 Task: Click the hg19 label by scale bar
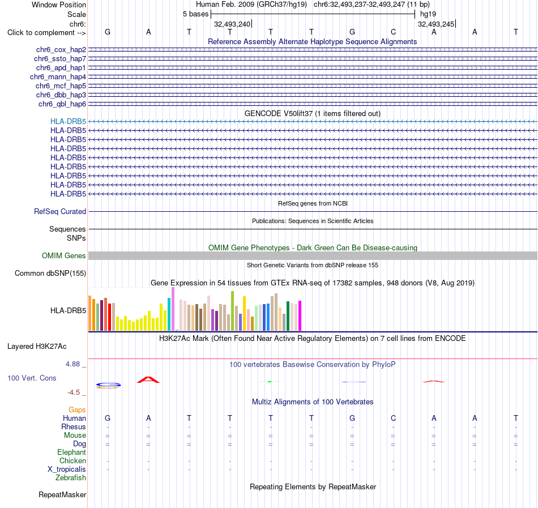(428, 14)
